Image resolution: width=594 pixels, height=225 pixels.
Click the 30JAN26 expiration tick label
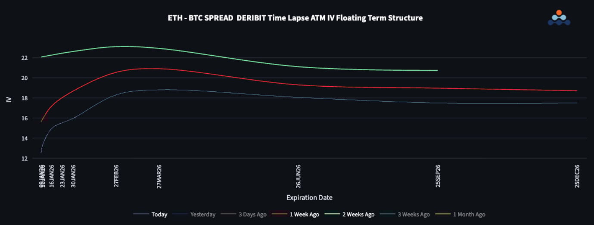(73, 176)
